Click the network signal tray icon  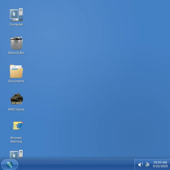[x=147, y=164]
